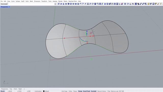Click the ring-shaped torus toolbar icon
Screen dimensions: 163x92
click(x=73, y=4)
